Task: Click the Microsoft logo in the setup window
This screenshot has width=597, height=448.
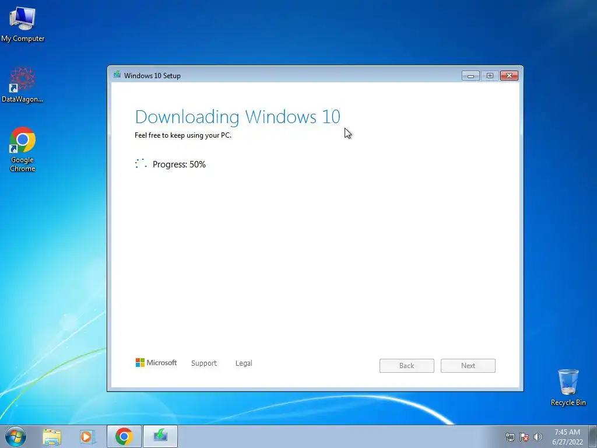Action: point(156,363)
